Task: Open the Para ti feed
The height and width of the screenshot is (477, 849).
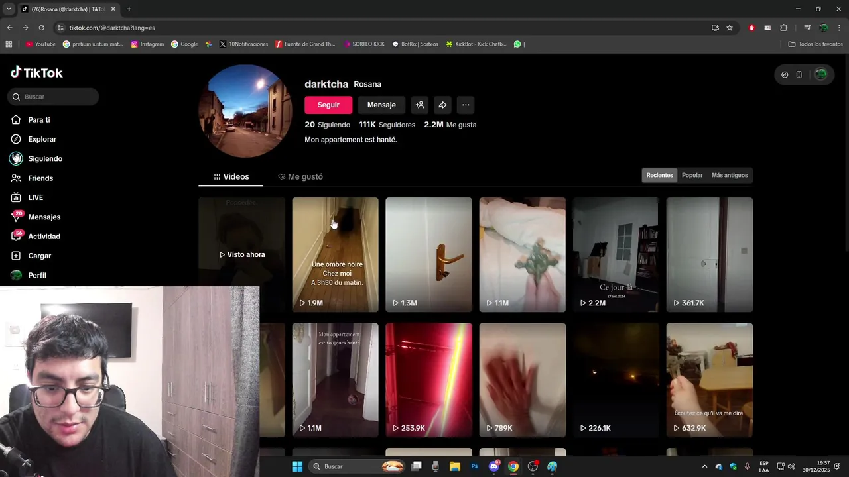Action: click(x=38, y=120)
